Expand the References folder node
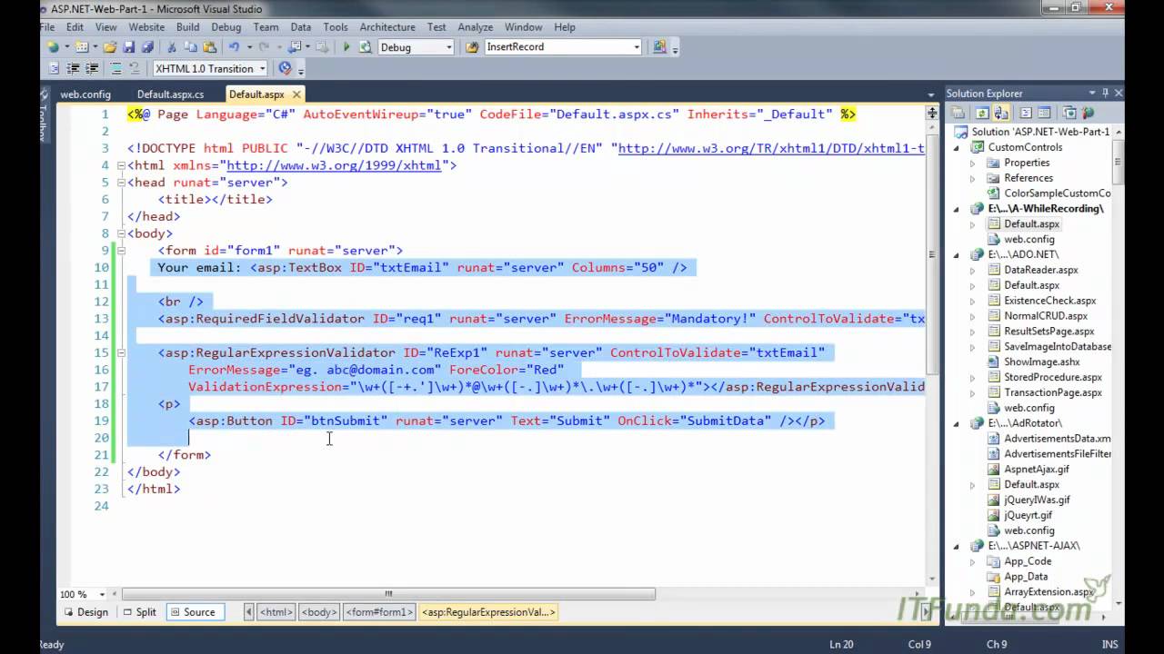The width and height of the screenshot is (1164, 654). click(972, 178)
